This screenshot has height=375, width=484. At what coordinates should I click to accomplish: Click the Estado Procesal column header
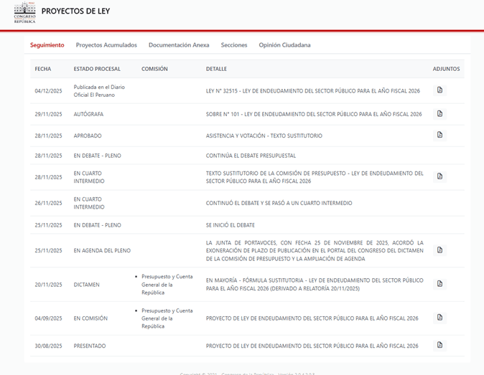(x=97, y=69)
